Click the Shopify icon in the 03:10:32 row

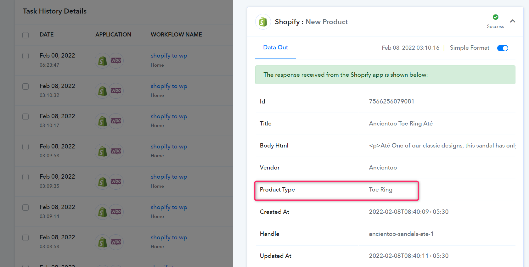tap(102, 91)
